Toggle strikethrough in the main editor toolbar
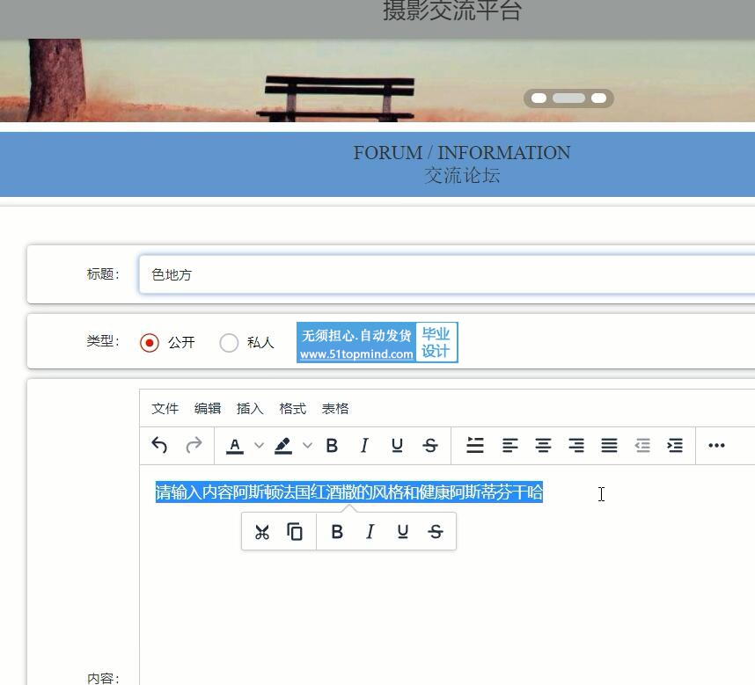The image size is (755, 685). click(x=430, y=446)
